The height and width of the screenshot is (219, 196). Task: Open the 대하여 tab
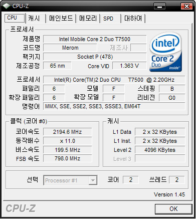pos(133,18)
